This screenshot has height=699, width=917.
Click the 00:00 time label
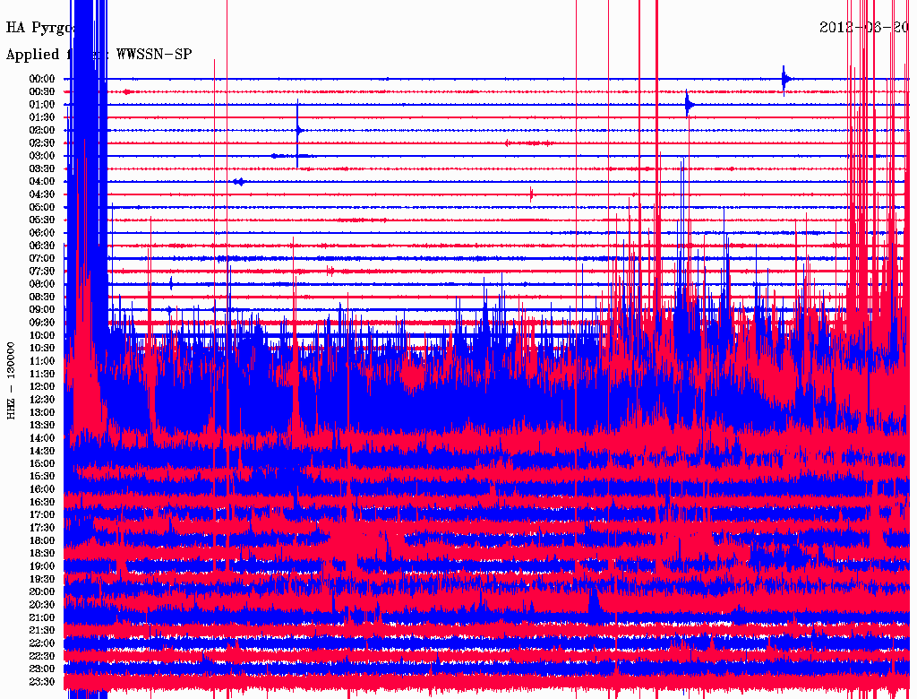click(42, 79)
